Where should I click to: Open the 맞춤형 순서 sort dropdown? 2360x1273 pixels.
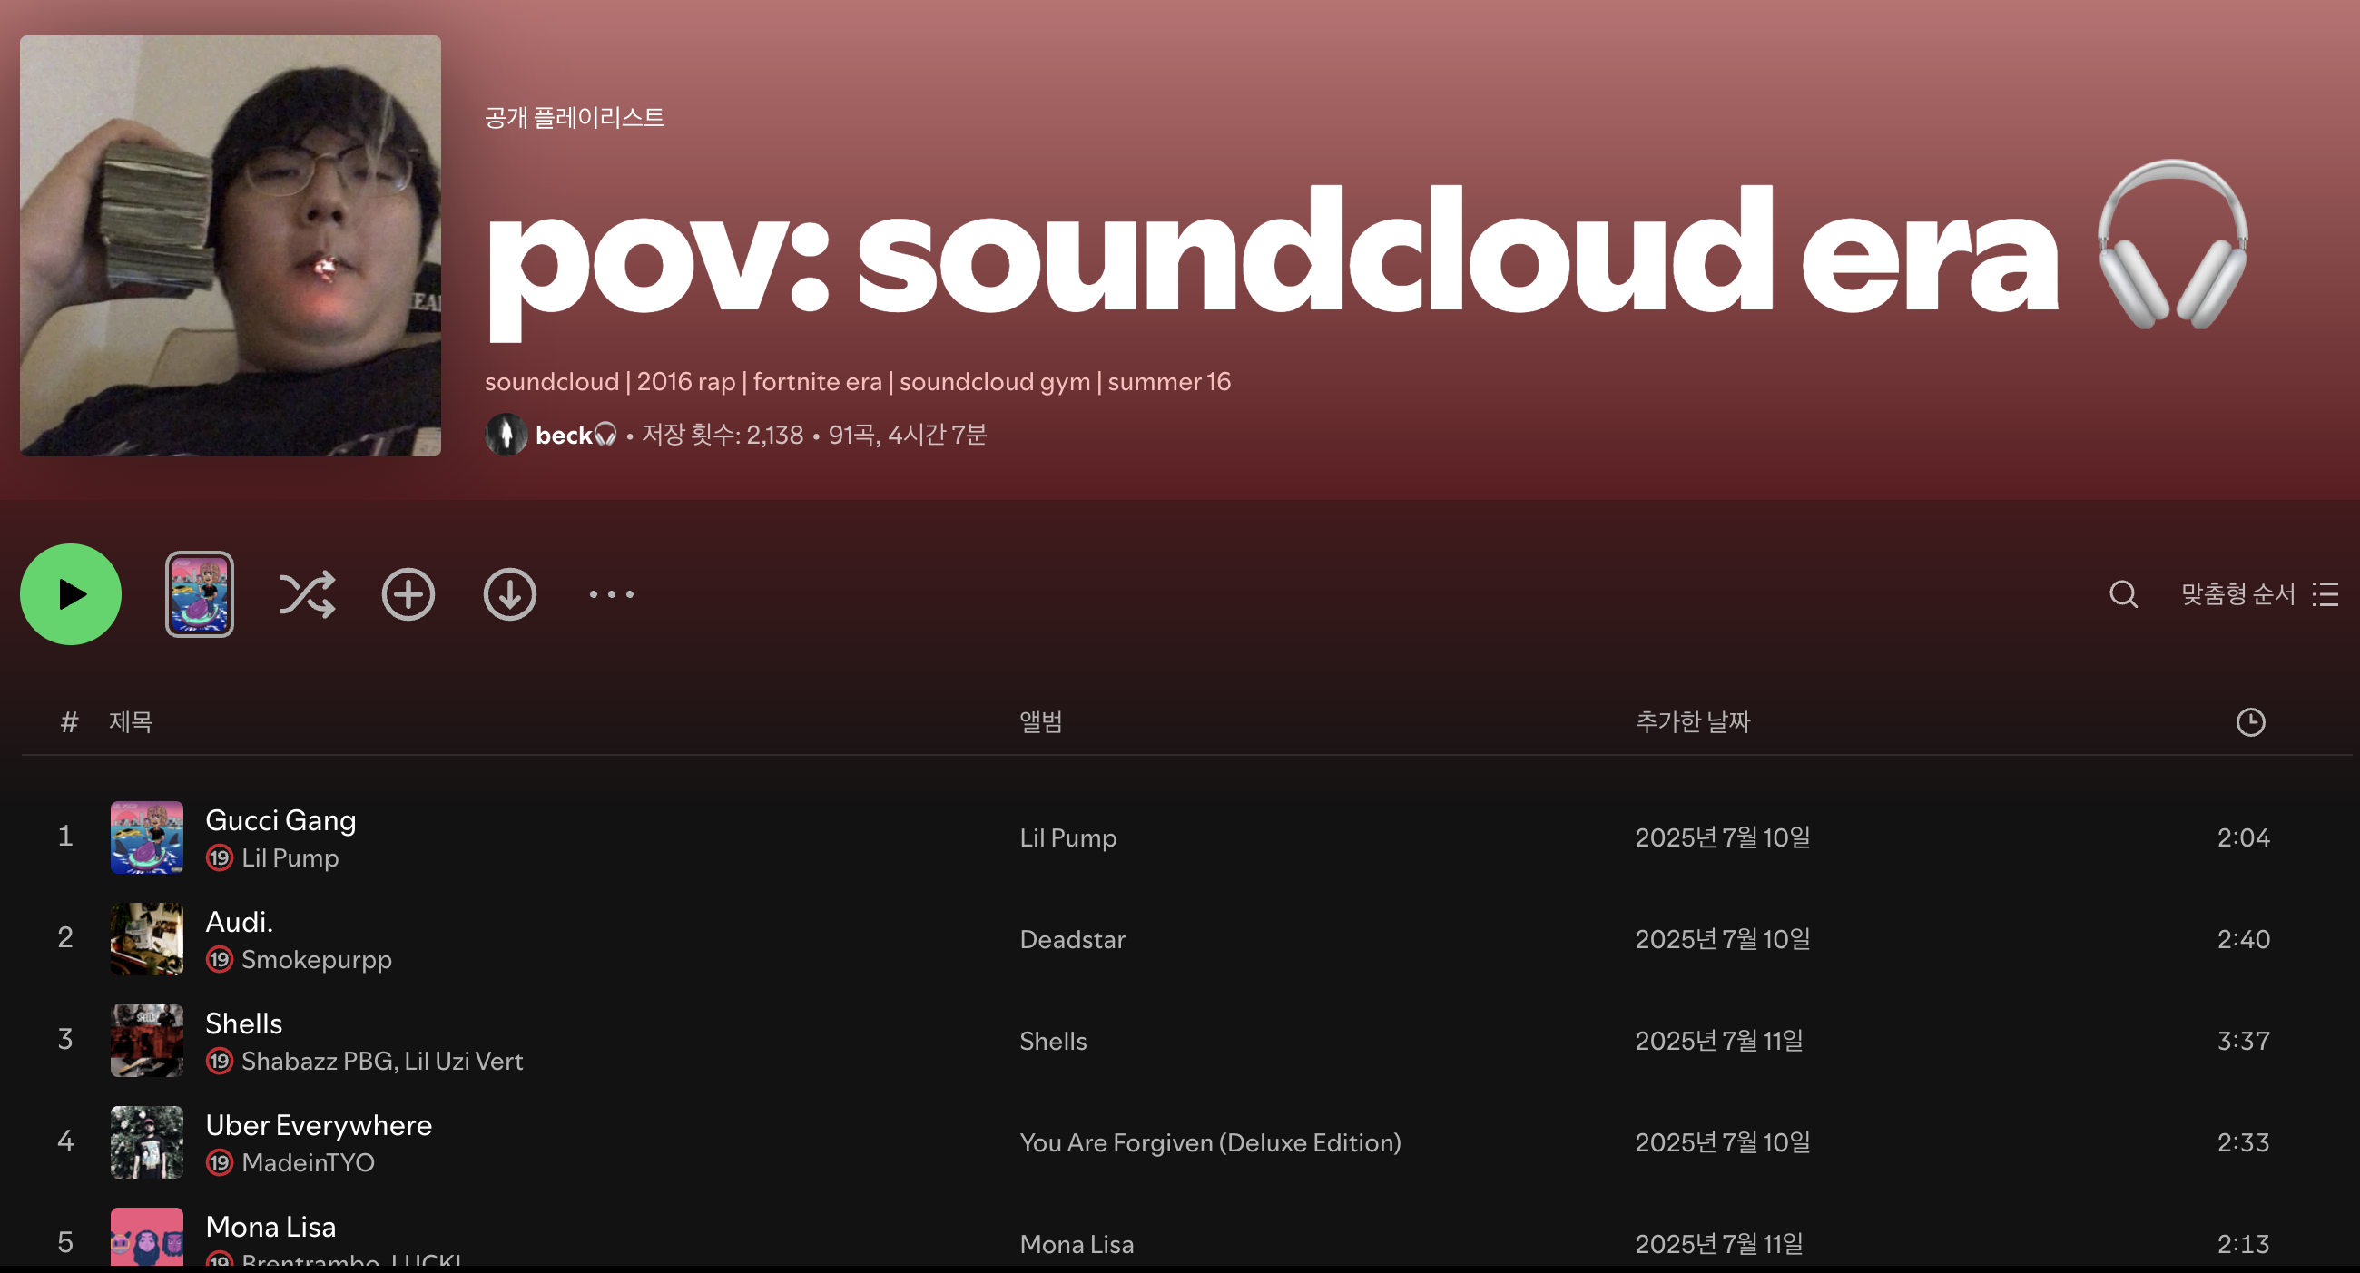2237,594
